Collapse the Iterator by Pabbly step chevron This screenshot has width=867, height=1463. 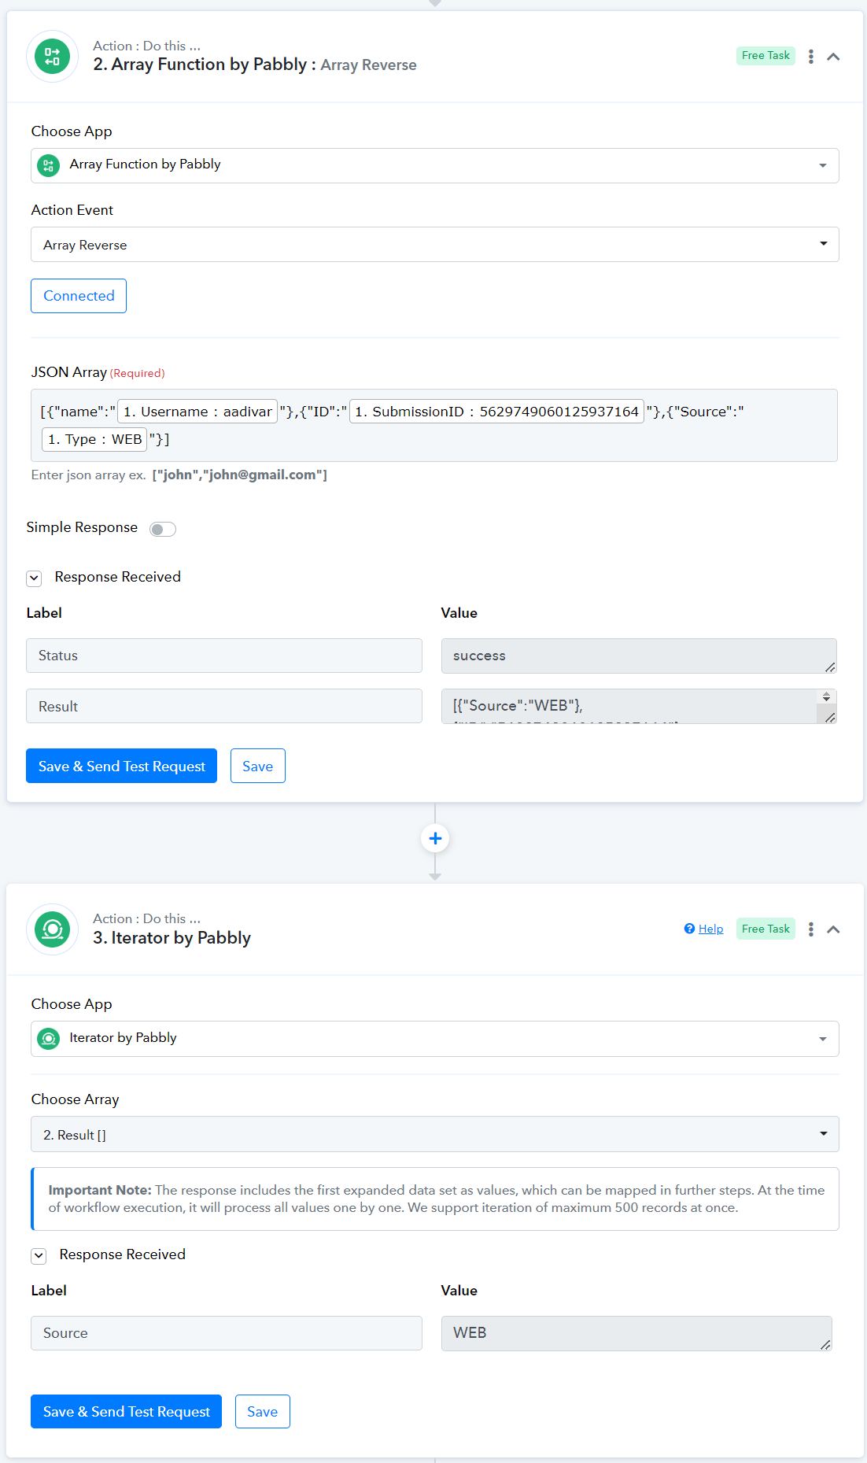[x=833, y=929]
